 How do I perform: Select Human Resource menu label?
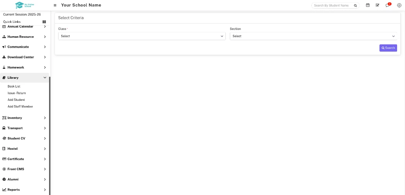pyautogui.click(x=21, y=37)
